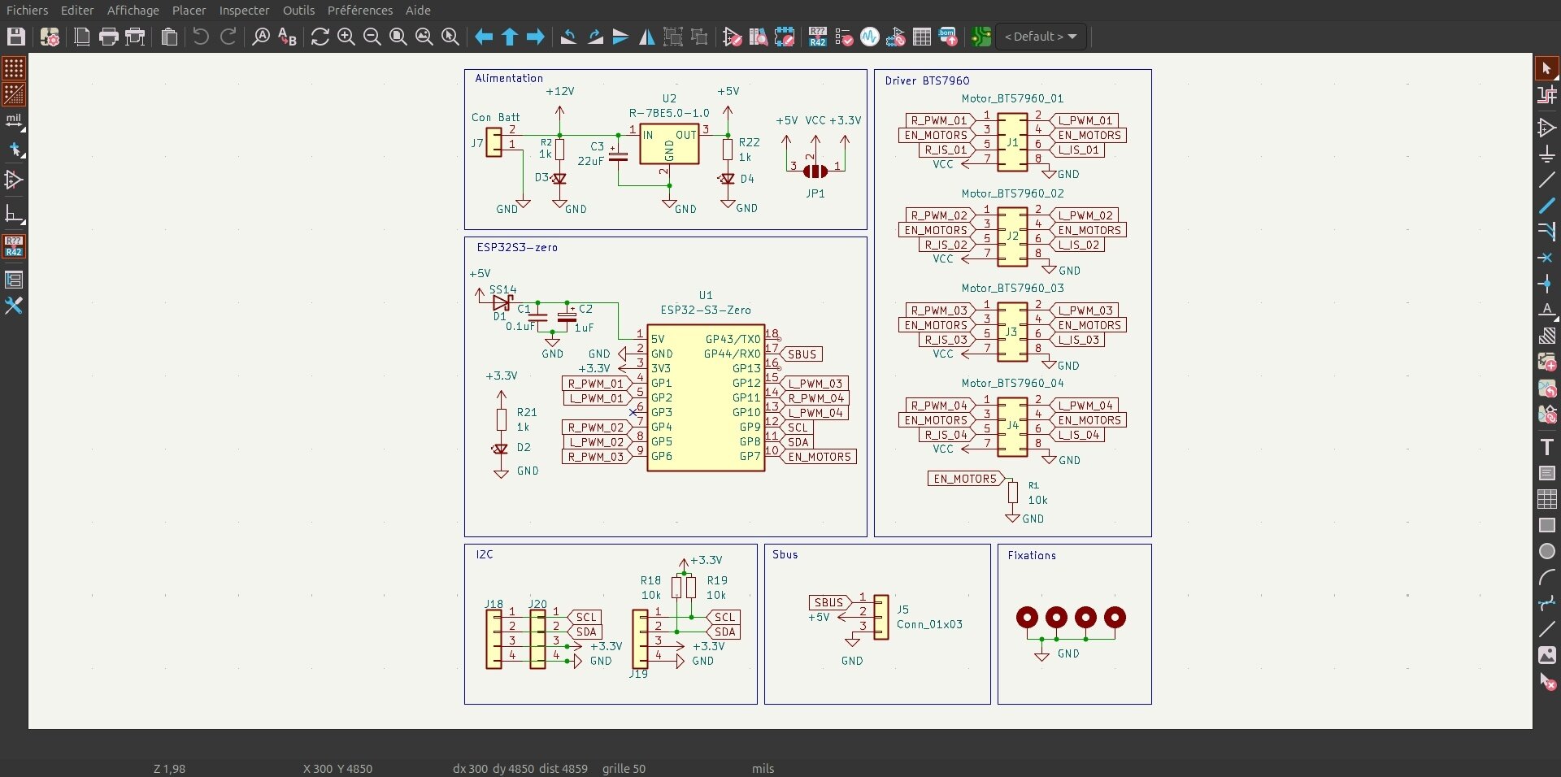Toggle hierarchy navigator panel
This screenshot has height=777, width=1561.
14,280
